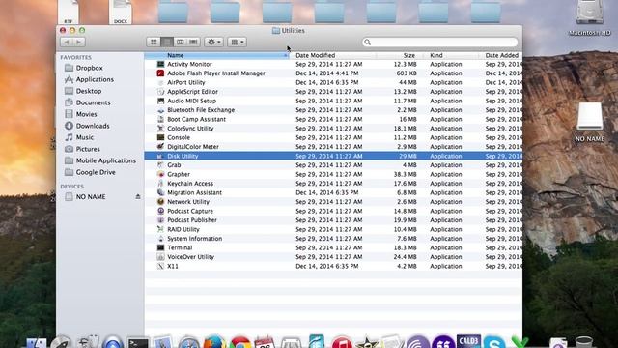Sort the list by Name column
The image size is (618, 348).
[x=216, y=56]
